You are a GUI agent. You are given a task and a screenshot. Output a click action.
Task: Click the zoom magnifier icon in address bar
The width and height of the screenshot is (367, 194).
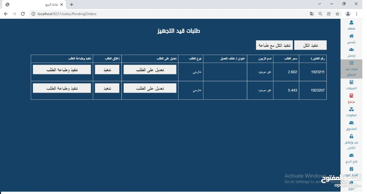320,14
